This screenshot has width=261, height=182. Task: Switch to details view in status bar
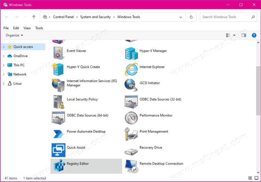coord(250,178)
